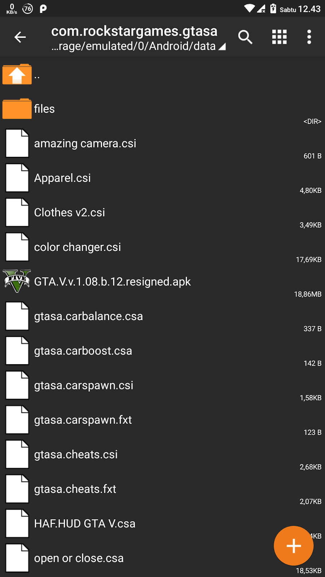Viewport: 325px width, 577px height.
Task: Open HAF.HUD GTA V.csa file
Action: coord(84,524)
